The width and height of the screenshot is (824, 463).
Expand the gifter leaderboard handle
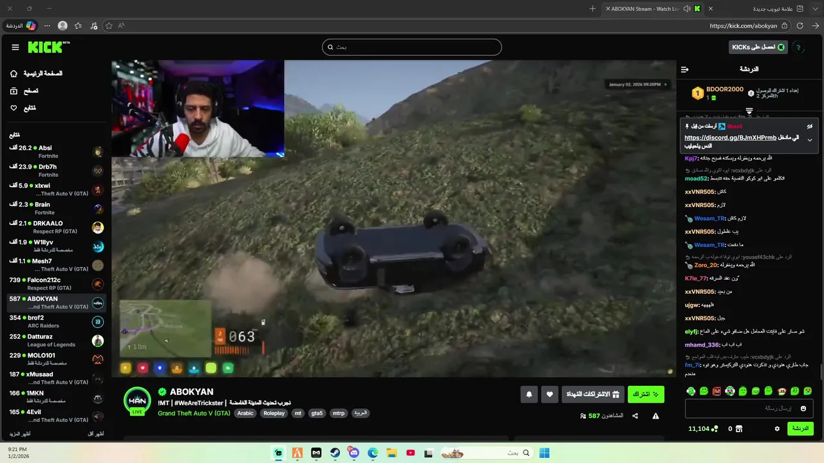coord(749,111)
